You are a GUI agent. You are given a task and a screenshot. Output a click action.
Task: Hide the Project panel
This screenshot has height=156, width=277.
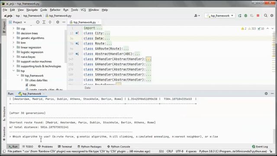(64, 22)
